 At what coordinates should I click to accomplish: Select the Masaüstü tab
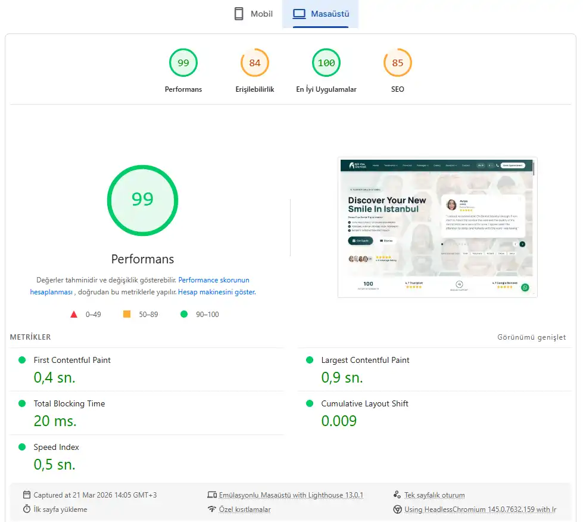tap(320, 13)
